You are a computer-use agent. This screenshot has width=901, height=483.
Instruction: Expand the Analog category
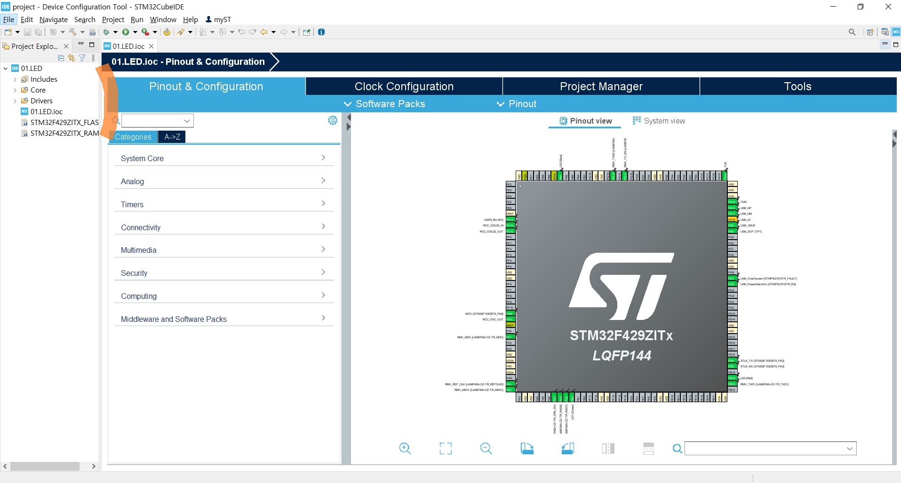coord(224,181)
